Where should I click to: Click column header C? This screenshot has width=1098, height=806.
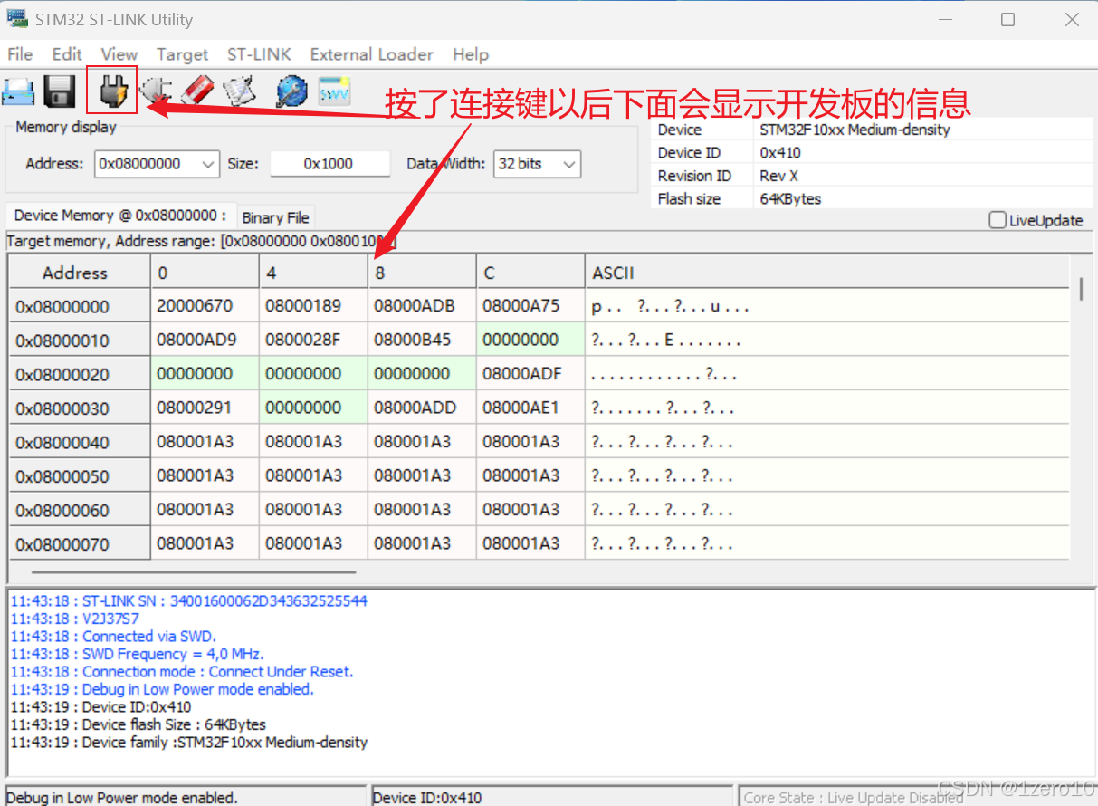[x=531, y=273]
